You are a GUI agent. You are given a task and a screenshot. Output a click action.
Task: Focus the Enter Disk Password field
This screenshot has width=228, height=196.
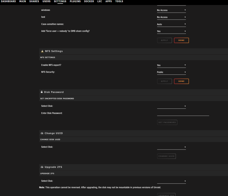tap(183, 113)
